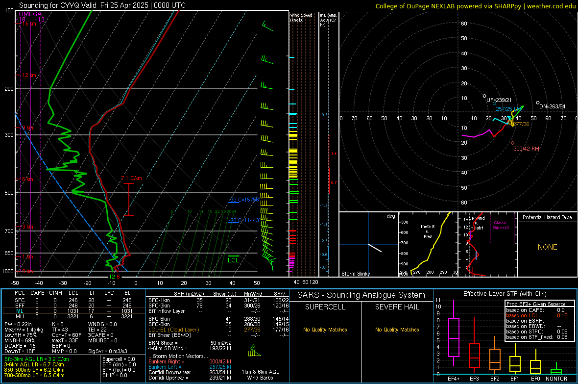The height and width of the screenshot is (384, 578).
Task: Click No Quality Matches under SUPERCELL
Action: click(325, 330)
